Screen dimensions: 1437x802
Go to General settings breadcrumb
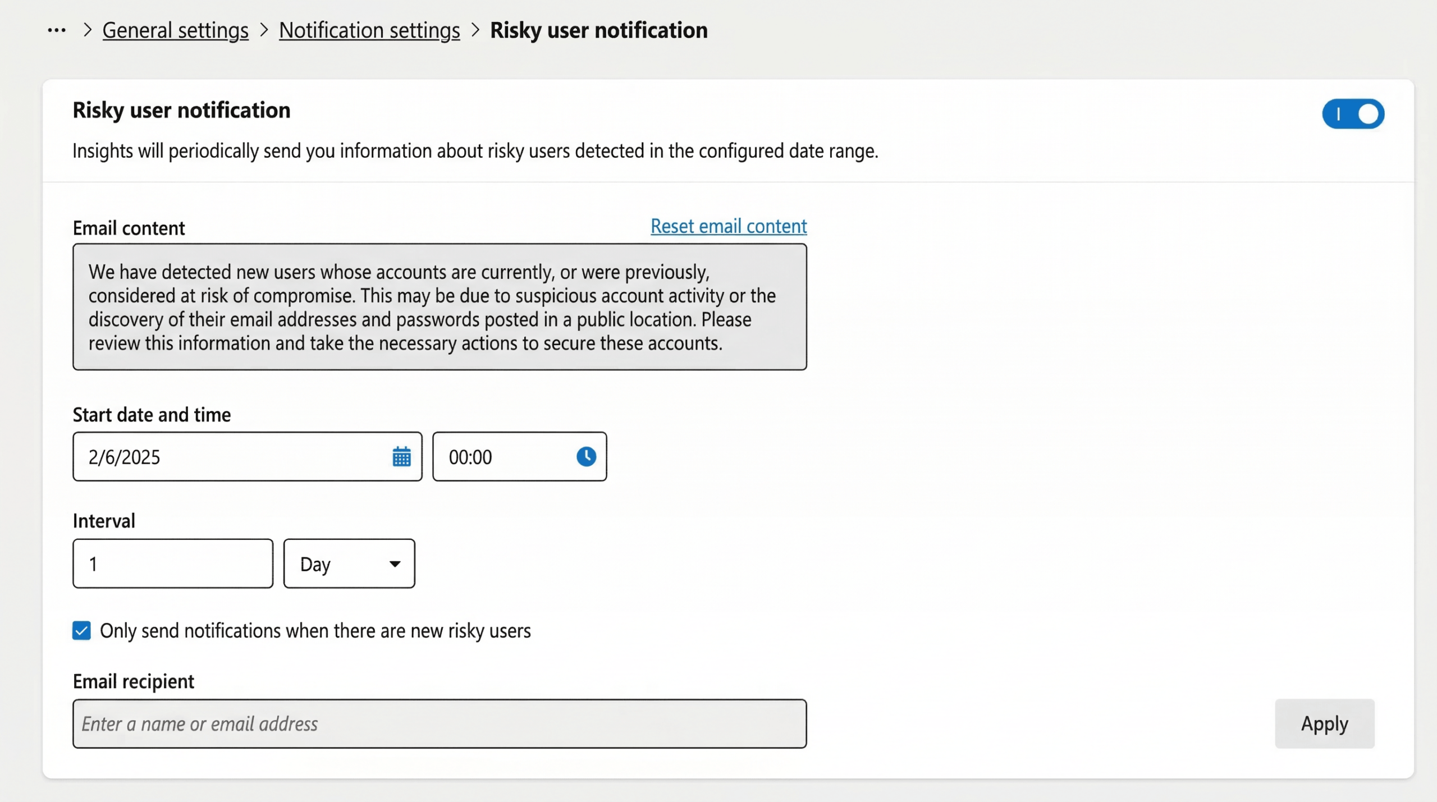[x=175, y=30]
